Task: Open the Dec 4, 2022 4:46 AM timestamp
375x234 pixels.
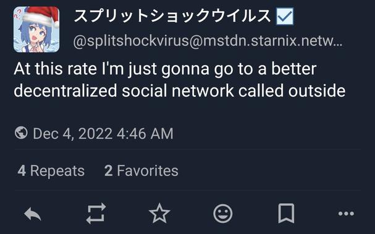Action: pos(103,134)
